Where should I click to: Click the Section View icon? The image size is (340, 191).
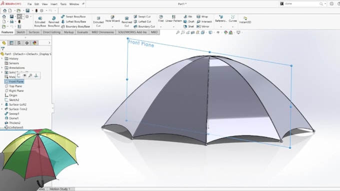pyautogui.click(x=192, y=32)
